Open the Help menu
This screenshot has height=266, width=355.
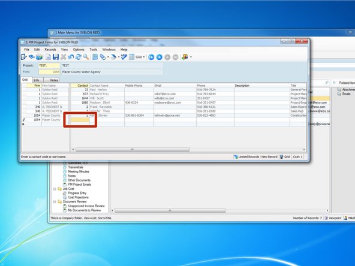click(x=124, y=50)
